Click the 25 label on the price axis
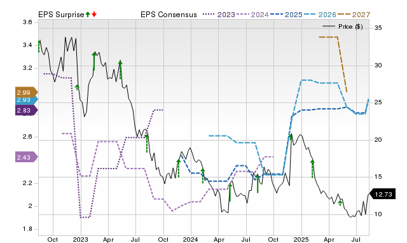This screenshot has width=407, height=243. coord(378,102)
